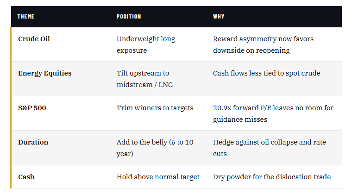Click 'Add to the belly' position cell

(x=155, y=148)
